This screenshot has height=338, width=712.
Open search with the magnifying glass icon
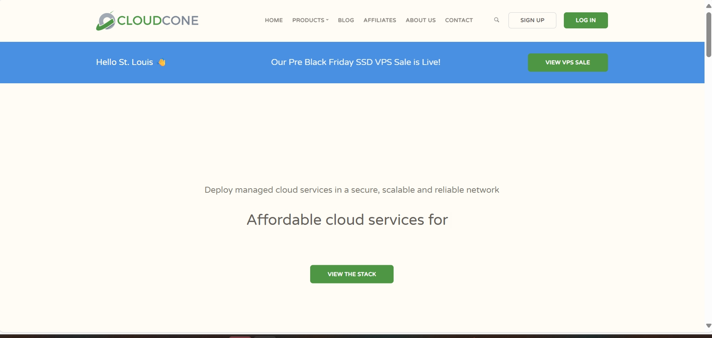pyautogui.click(x=496, y=20)
